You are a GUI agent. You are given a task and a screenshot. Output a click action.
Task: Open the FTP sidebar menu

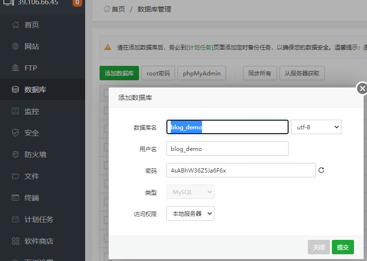coord(42,68)
